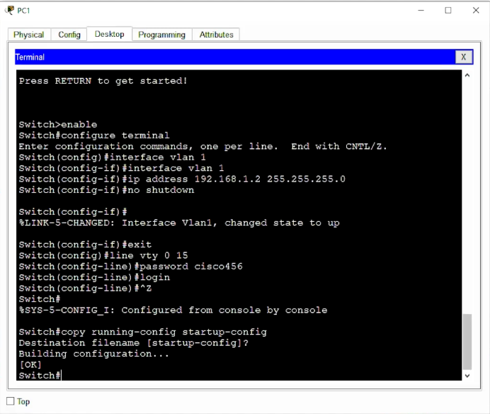Switch to the Physical tab
This screenshot has height=414, width=490.
point(28,35)
